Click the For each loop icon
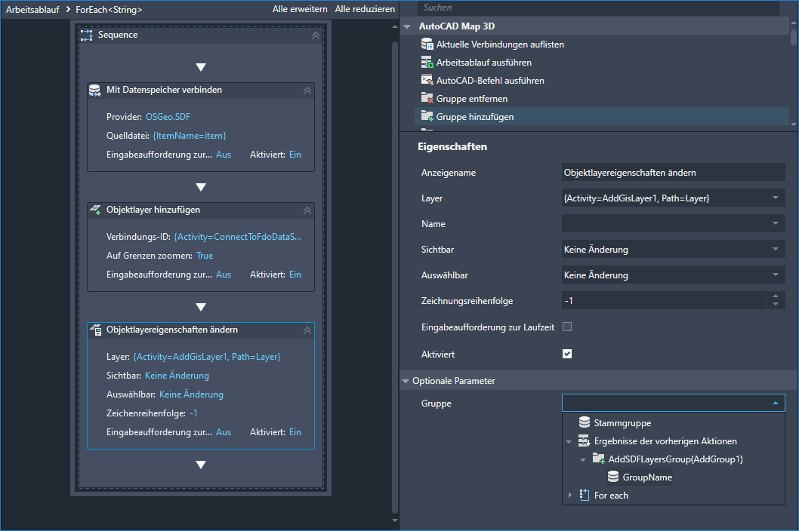 (585, 495)
